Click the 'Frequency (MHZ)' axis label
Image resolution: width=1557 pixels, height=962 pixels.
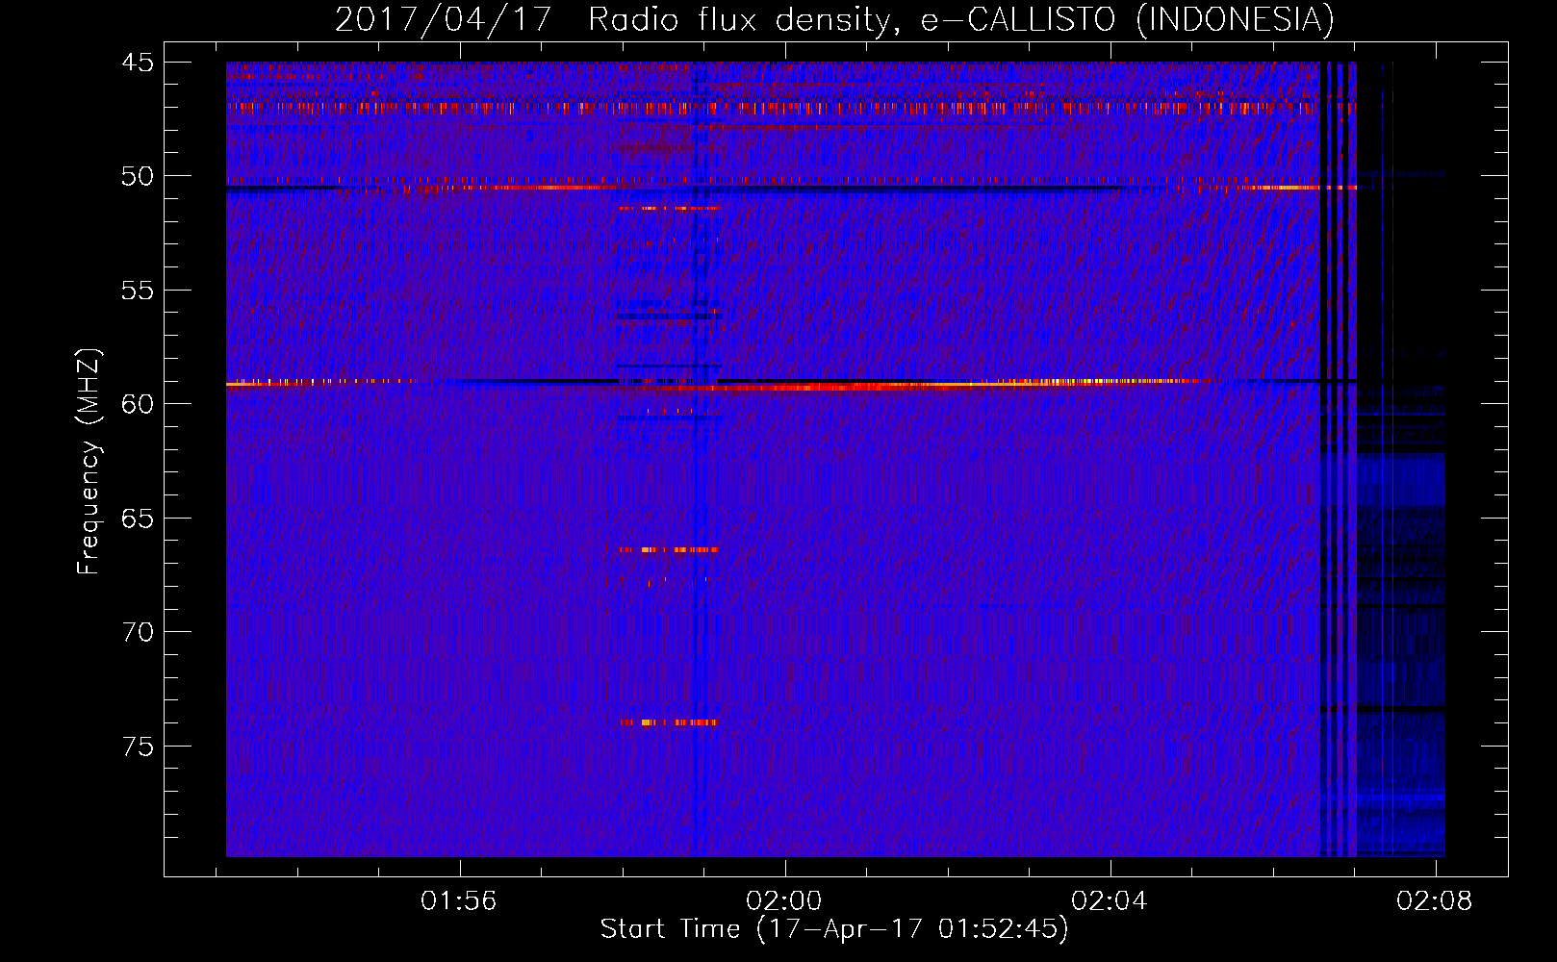[x=89, y=461]
